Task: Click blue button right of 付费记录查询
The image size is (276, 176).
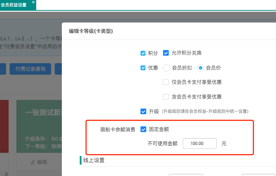Action: point(58,69)
